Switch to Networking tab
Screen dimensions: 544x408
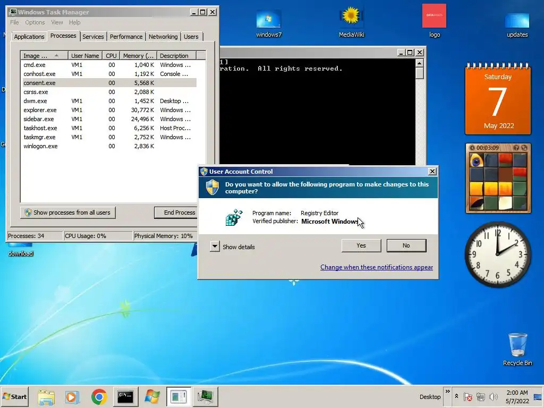163,37
